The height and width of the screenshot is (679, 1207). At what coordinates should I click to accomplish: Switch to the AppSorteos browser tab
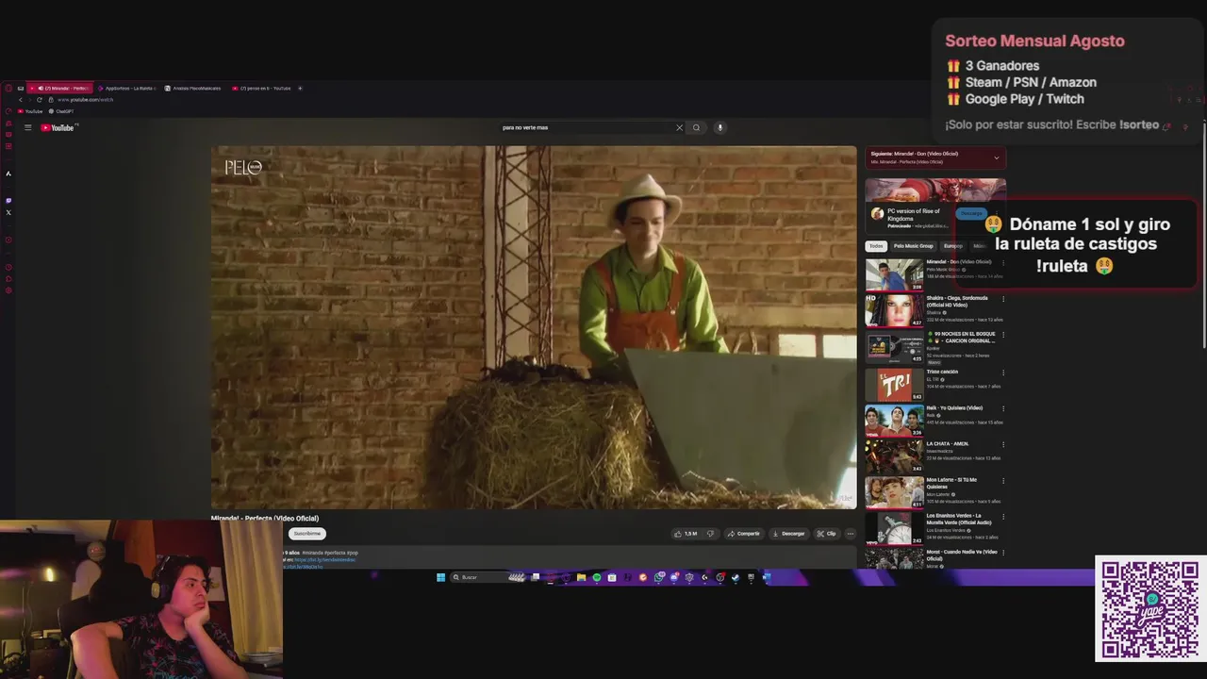click(x=126, y=89)
